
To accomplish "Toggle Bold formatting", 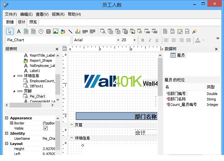I will (143, 40).
